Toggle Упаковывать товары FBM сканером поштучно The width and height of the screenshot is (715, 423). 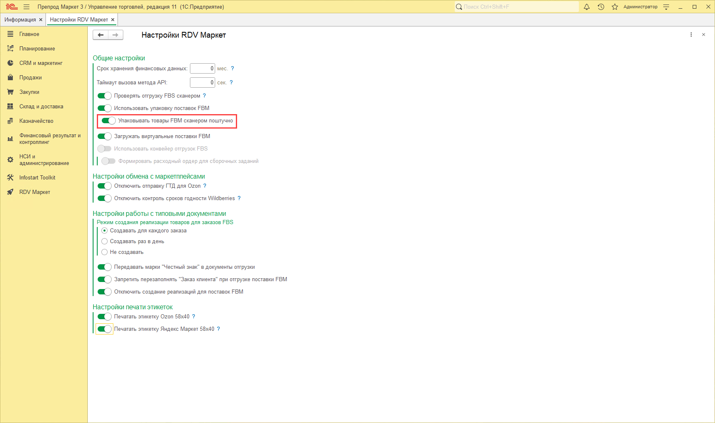pyautogui.click(x=108, y=120)
